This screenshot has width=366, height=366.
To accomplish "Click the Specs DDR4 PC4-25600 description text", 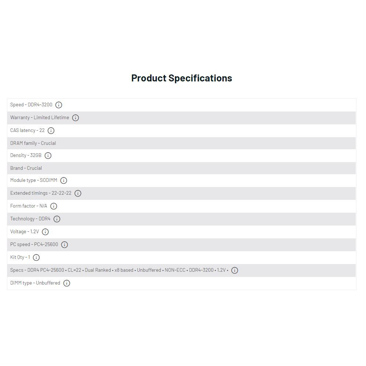I will click(x=119, y=270).
